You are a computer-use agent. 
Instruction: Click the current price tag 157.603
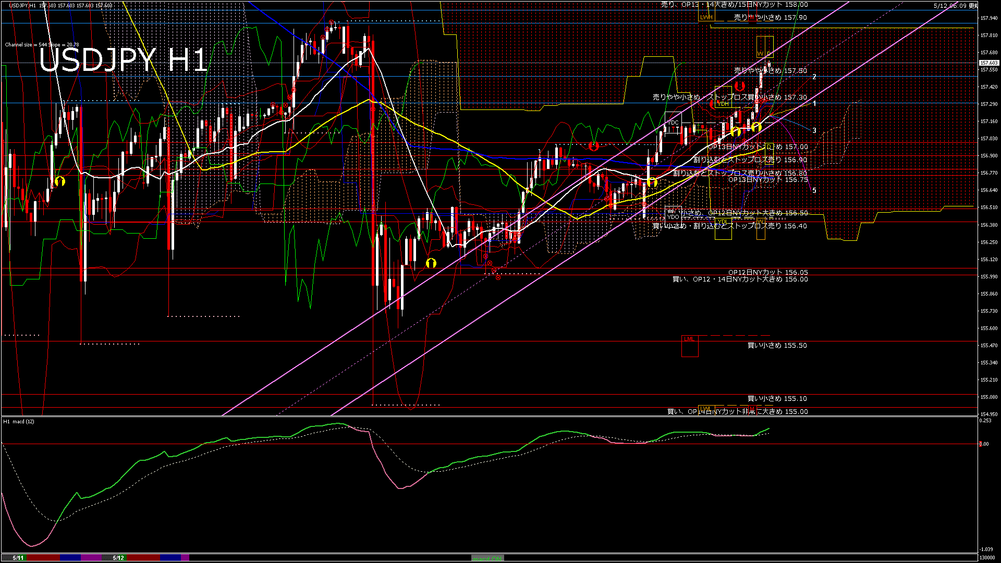tap(988, 63)
